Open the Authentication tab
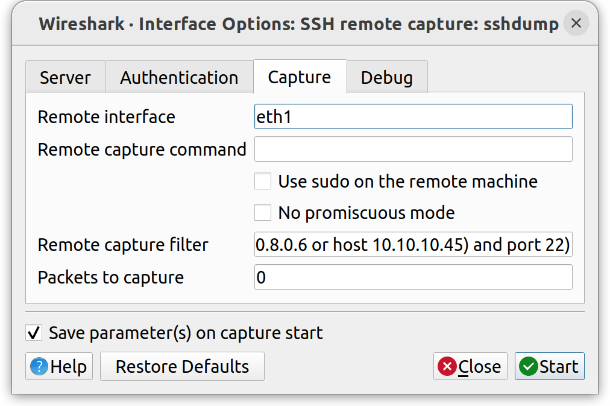Viewport: 610px width, 406px height. [179, 78]
